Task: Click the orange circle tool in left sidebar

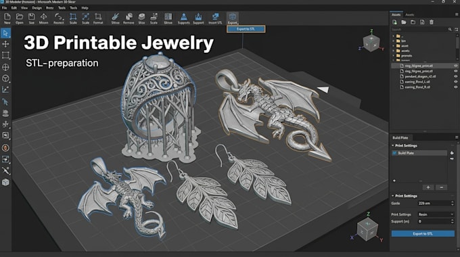Action: pos(5,147)
